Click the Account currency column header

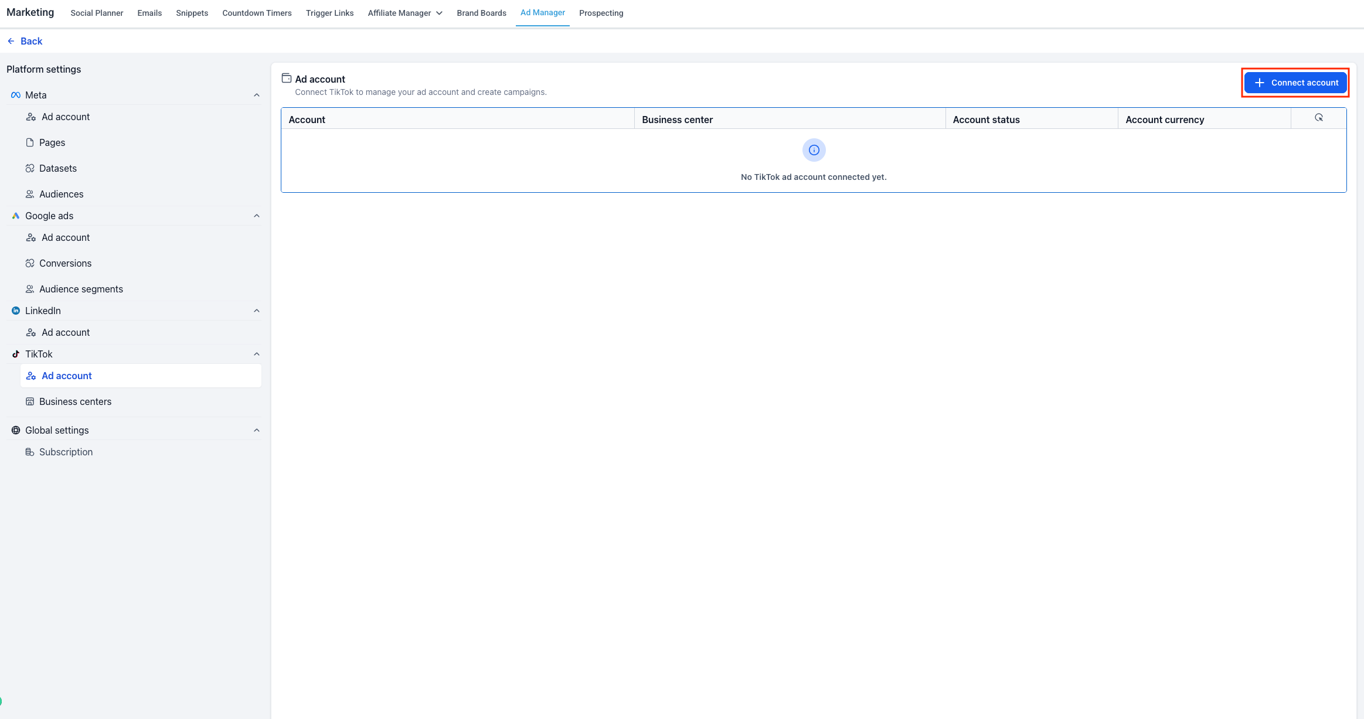click(1204, 119)
